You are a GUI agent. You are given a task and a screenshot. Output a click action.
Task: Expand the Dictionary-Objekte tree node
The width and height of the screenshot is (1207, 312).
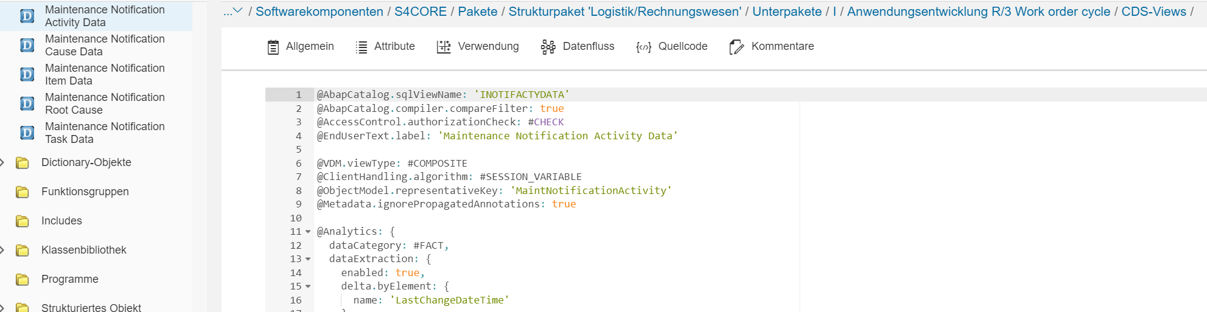[x=3, y=162]
